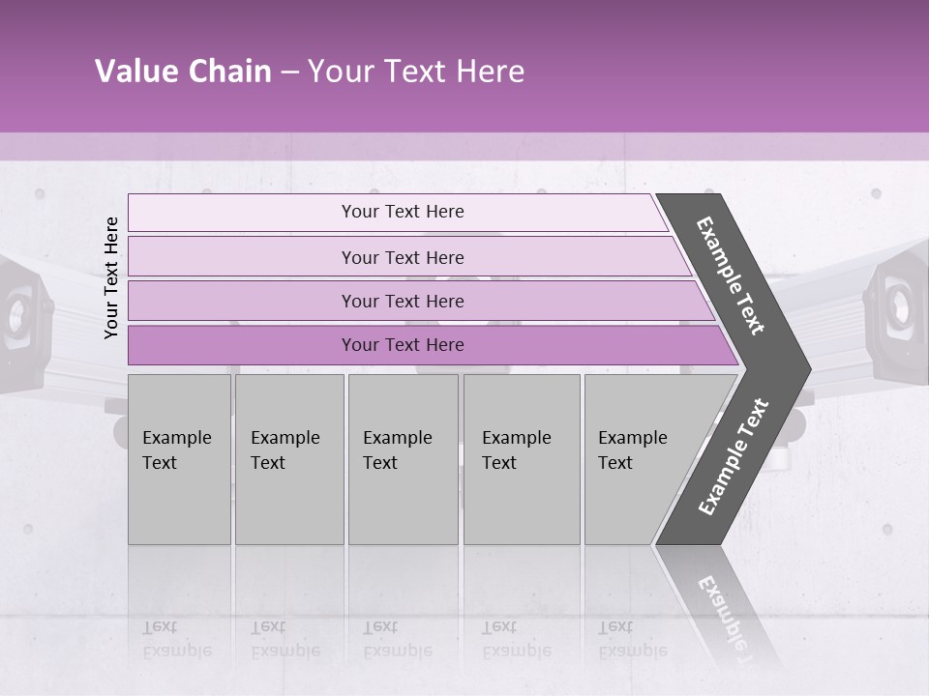The width and height of the screenshot is (929, 696).
Task: Click the fourth gray 'Example Text' box
Action: (522, 459)
